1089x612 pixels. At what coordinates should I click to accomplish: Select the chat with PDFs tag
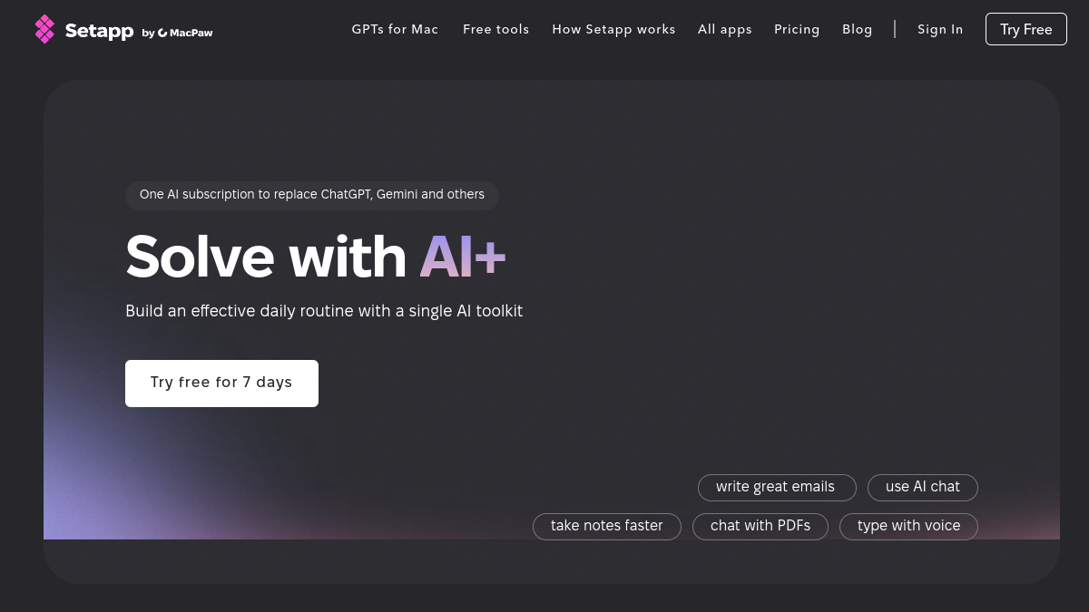[x=760, y=526]
